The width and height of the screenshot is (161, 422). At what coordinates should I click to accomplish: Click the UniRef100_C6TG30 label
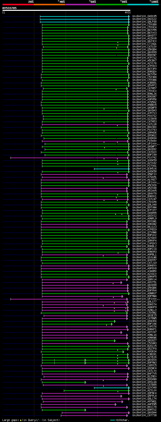click(144, 47)
